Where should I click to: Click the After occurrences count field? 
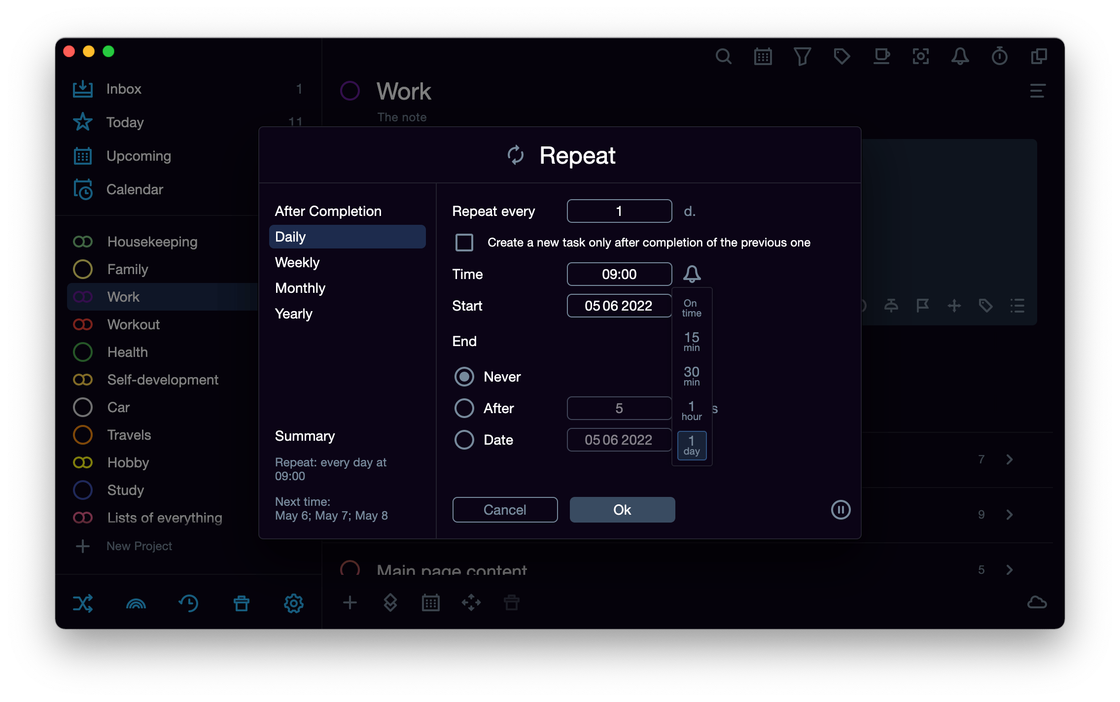(619, 408)
